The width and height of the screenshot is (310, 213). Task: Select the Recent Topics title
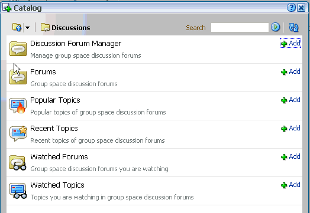click(x=54, y=129)
